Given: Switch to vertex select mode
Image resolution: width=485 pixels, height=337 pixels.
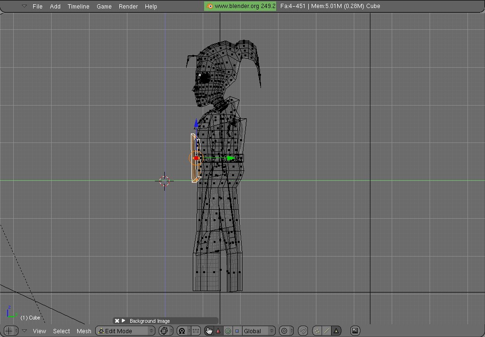Looking at the screenshot, I should (x=317, y=331).
